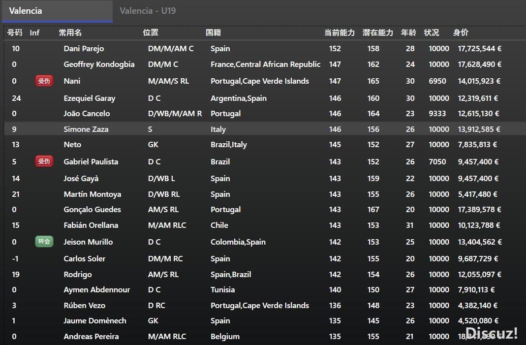
Task: Click Nani's red injury badge
Action: 44,81
